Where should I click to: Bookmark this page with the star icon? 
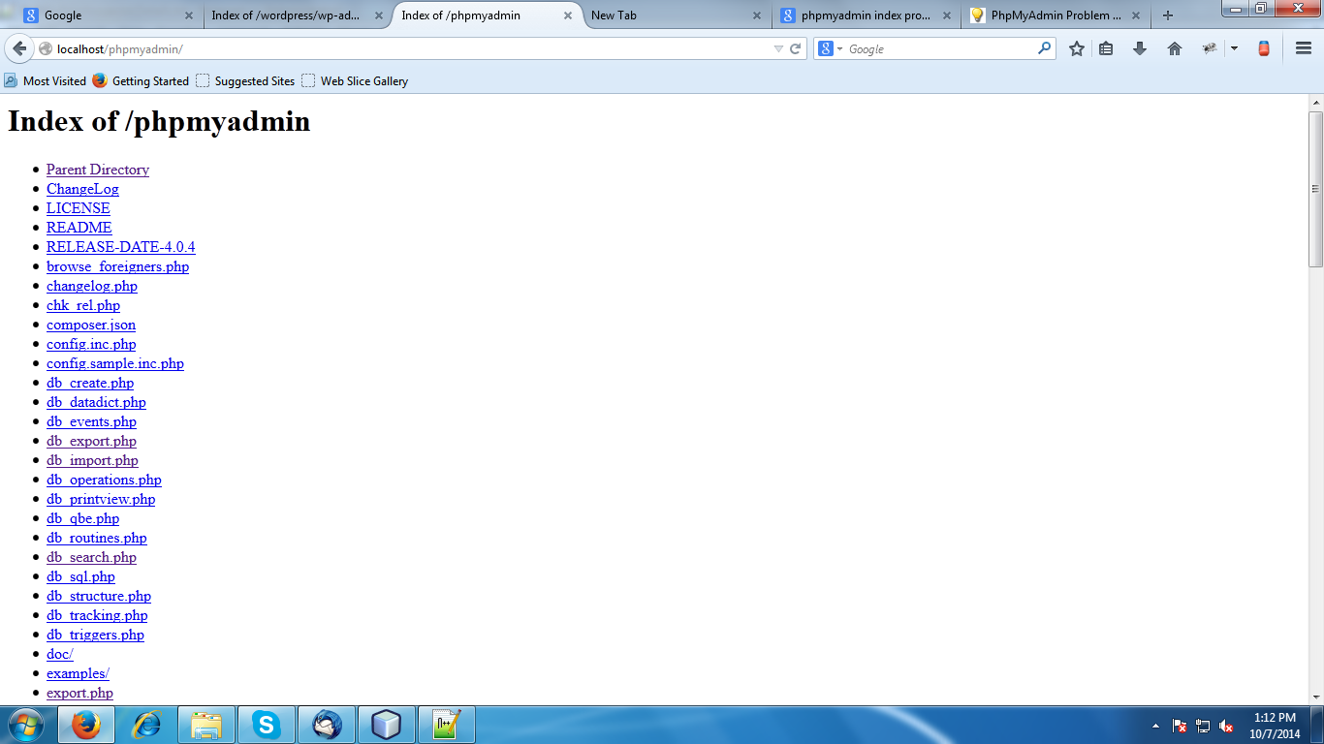1077,48
